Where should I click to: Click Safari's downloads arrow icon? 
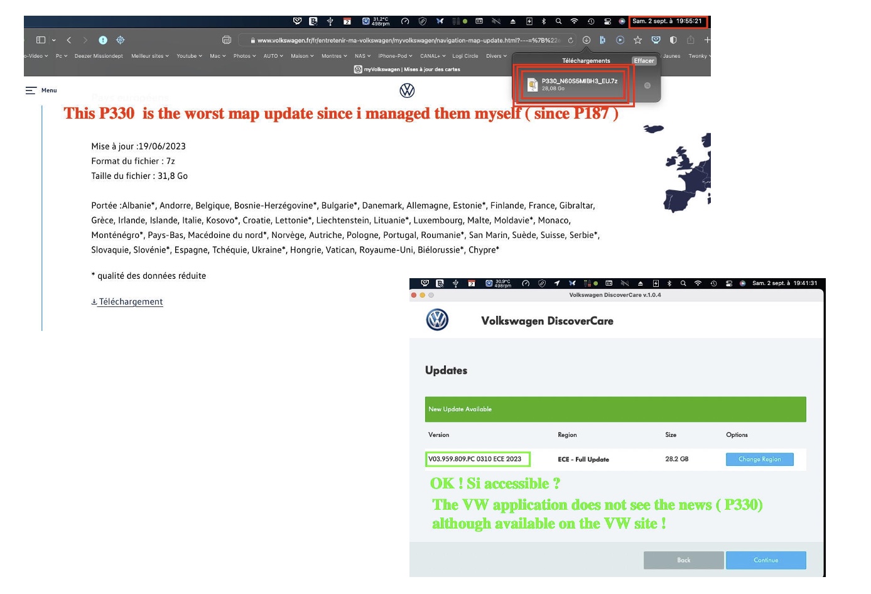pos(586,40)
